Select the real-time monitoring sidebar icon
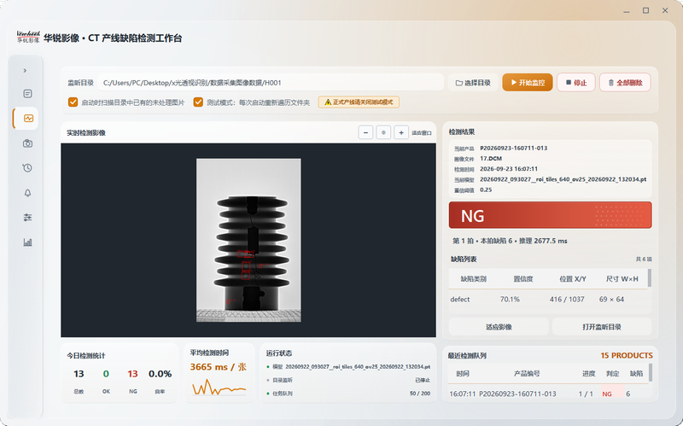 [x=28, y=119]
